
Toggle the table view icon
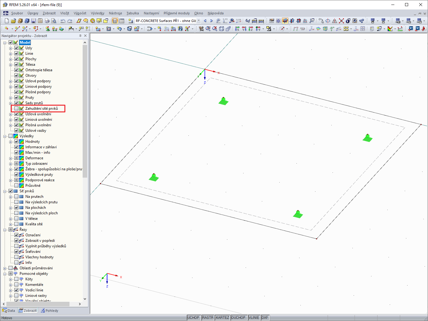121,21
